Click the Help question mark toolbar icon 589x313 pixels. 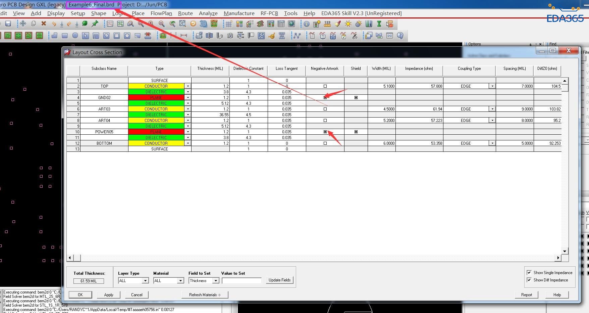pos(400,36)
